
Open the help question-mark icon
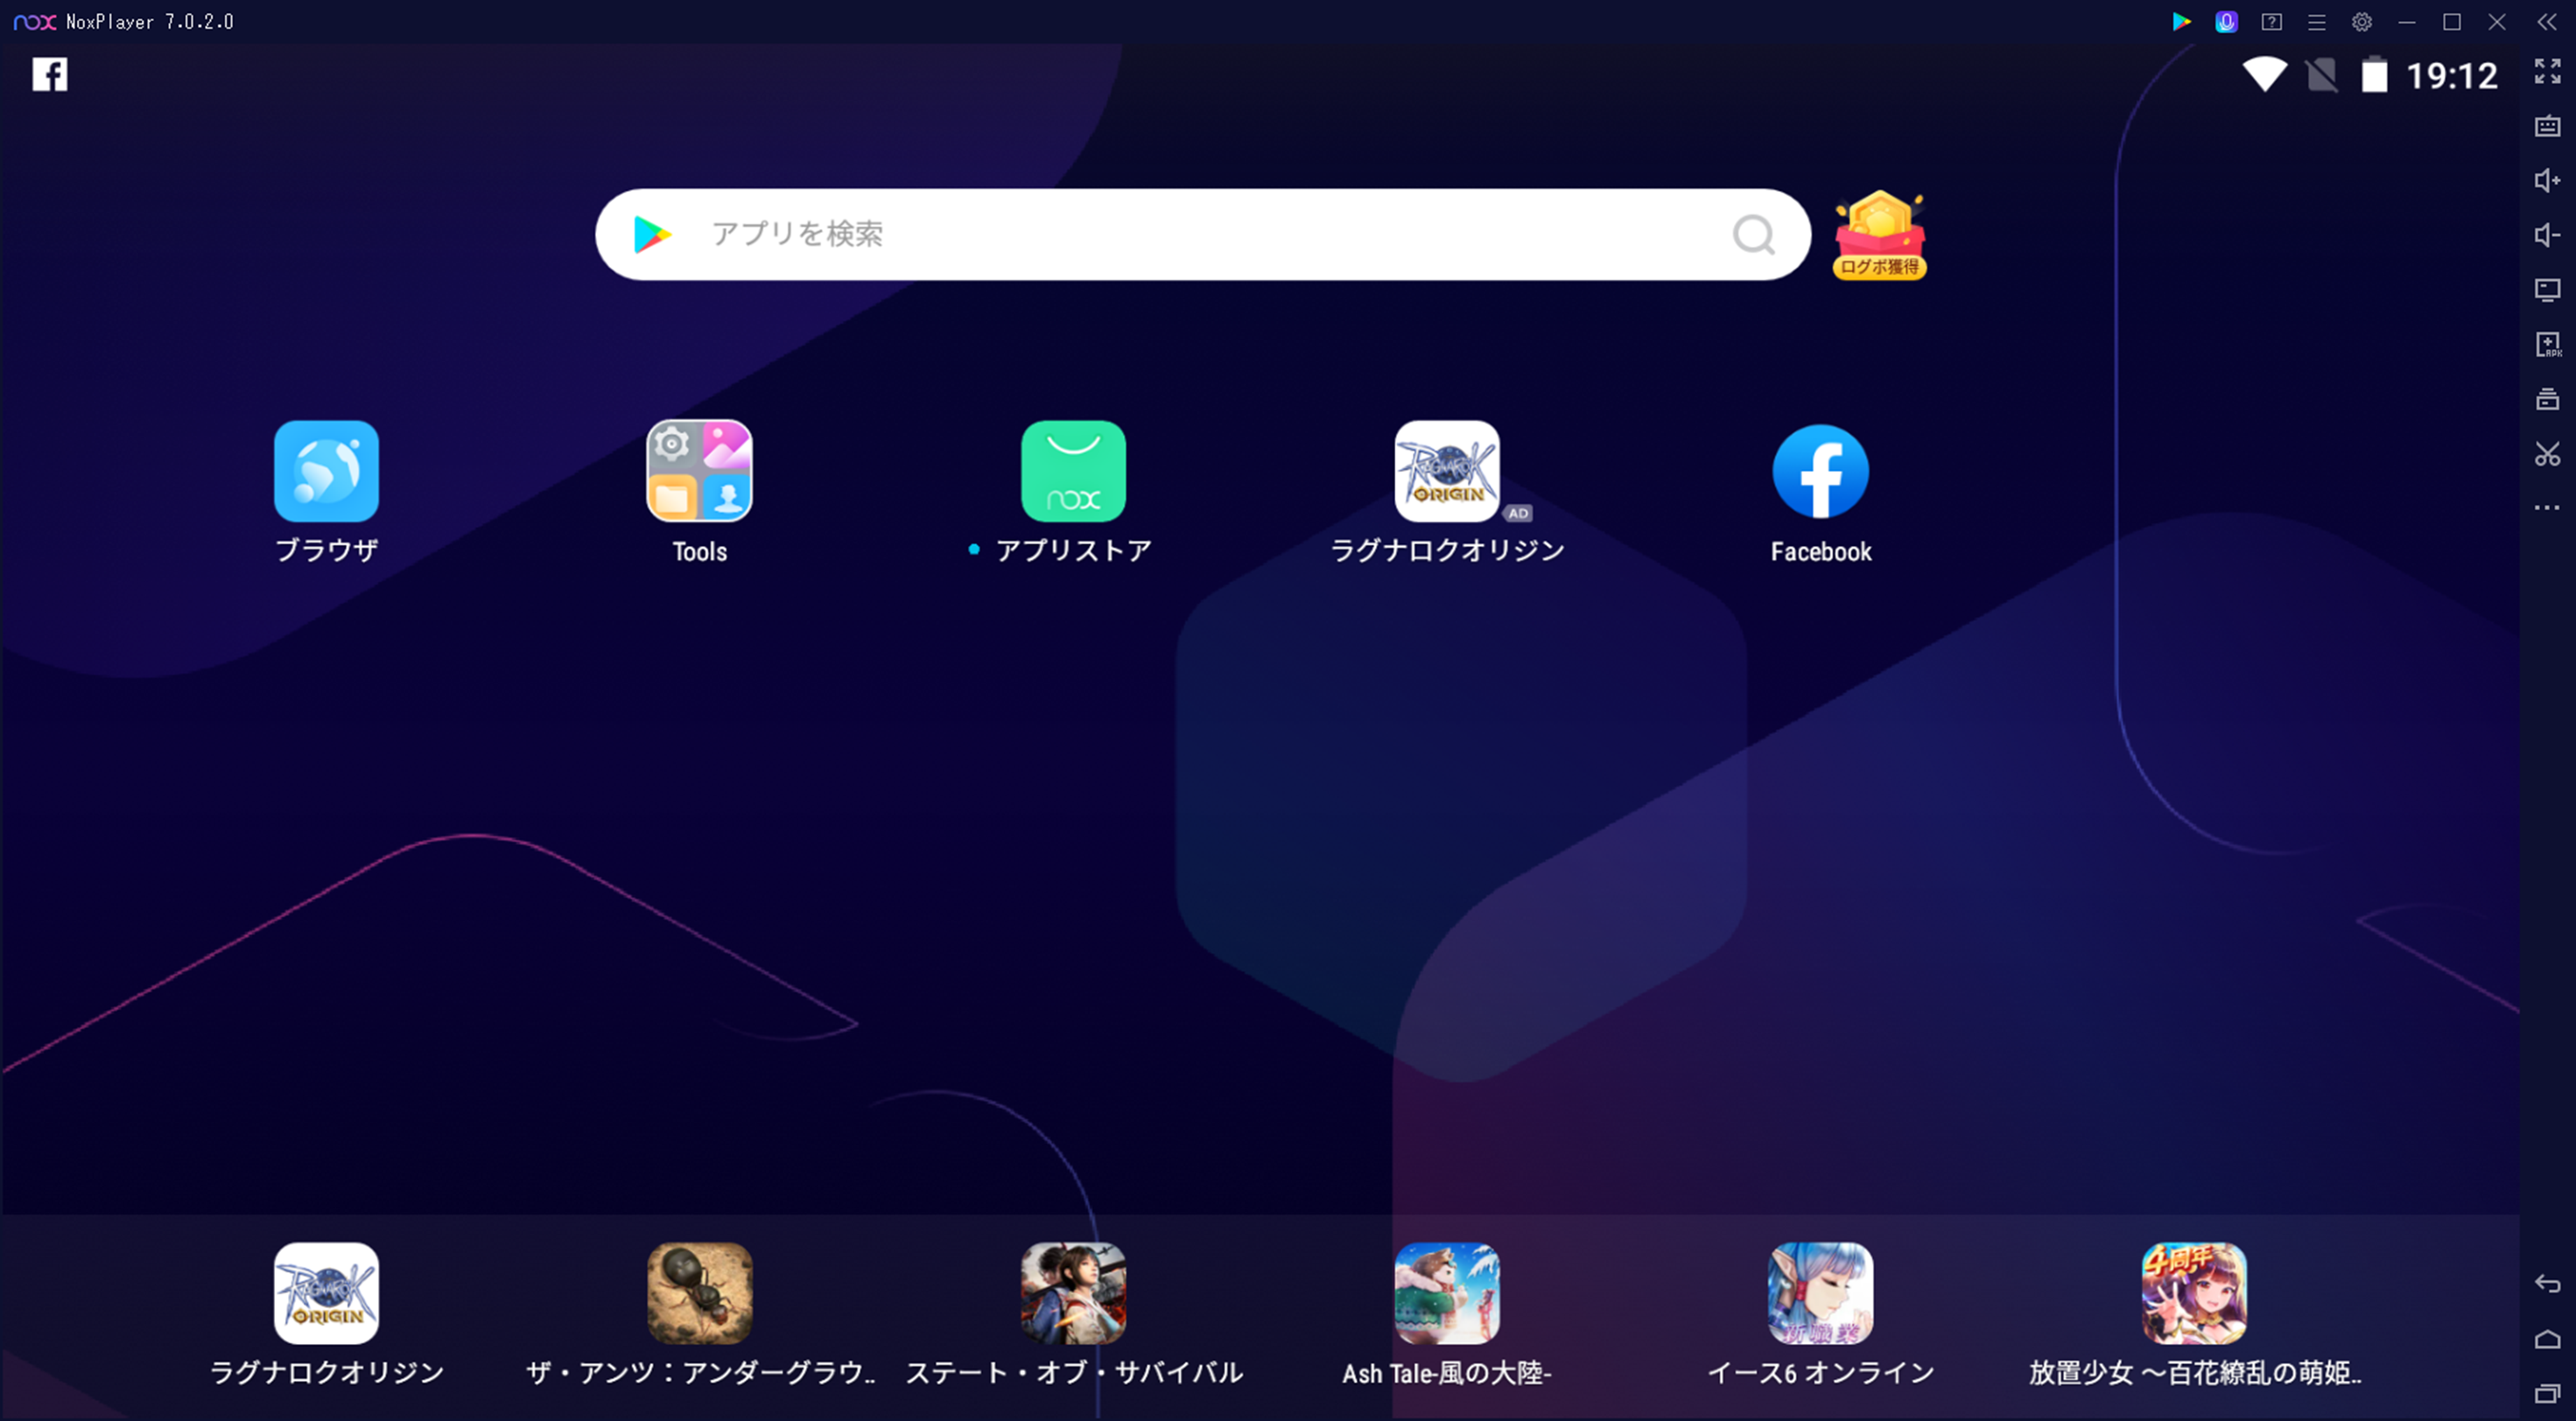coord(2271,22)
